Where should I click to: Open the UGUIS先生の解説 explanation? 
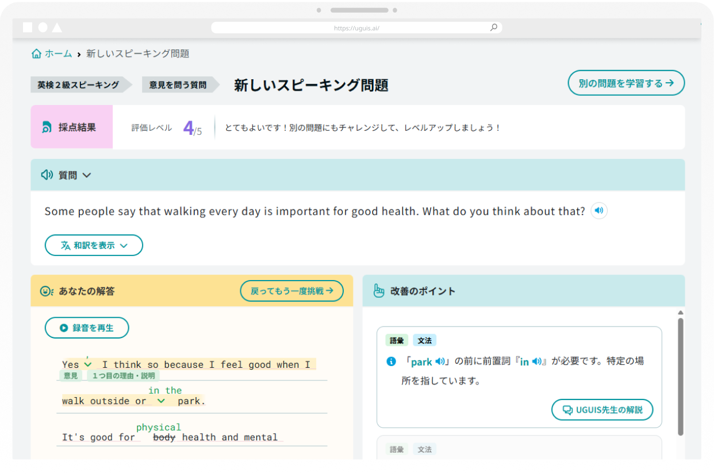(602, 410)
